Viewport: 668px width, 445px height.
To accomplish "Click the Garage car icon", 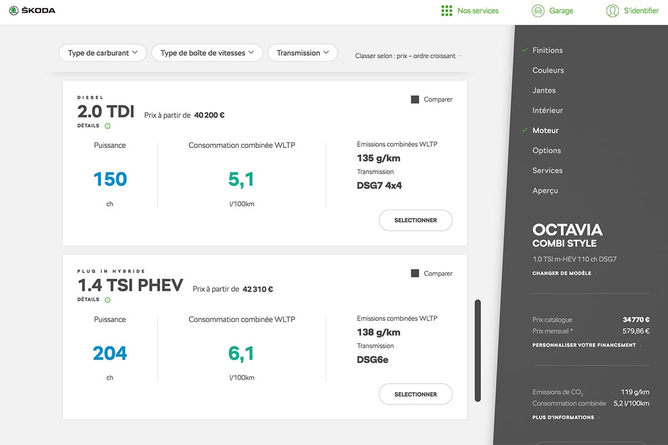I will tap(538, 11).
